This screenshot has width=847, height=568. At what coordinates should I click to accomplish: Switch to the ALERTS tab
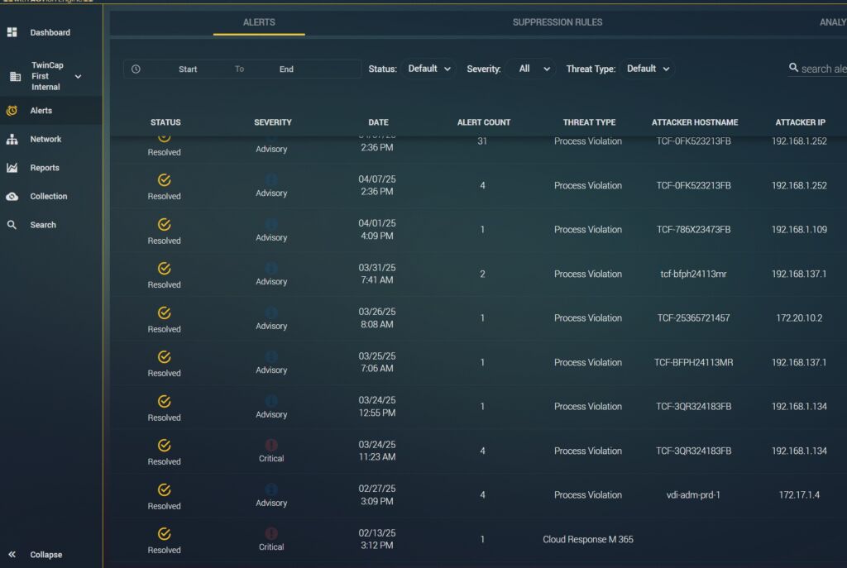[x=259, y=22]
